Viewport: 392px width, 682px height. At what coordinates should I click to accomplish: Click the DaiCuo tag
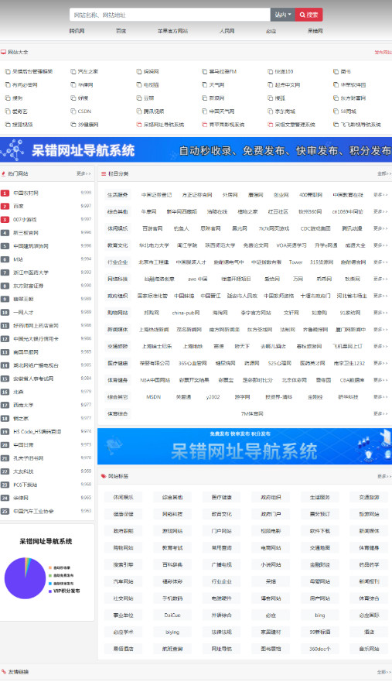172,615
